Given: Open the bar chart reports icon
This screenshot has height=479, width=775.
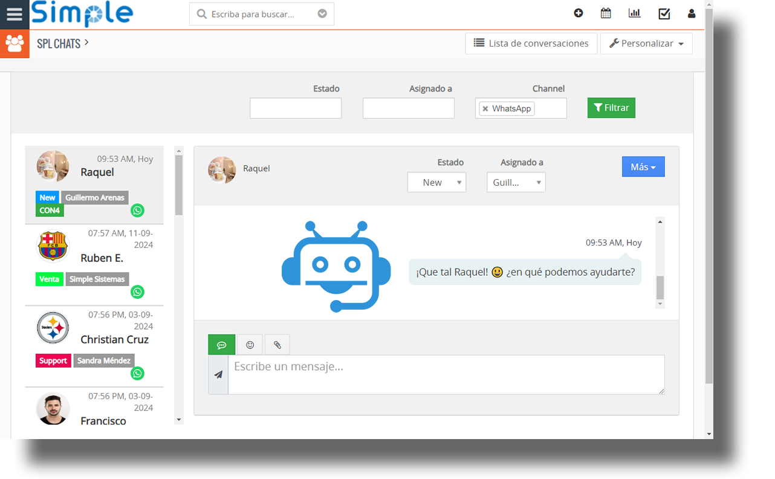Looking at the screenshot, I should [x=634, y=13].
